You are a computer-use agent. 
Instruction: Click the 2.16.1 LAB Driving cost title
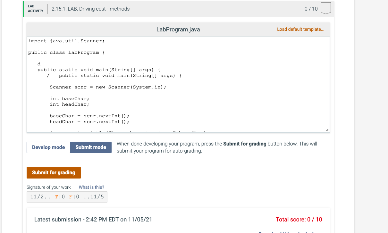(91, 9)
